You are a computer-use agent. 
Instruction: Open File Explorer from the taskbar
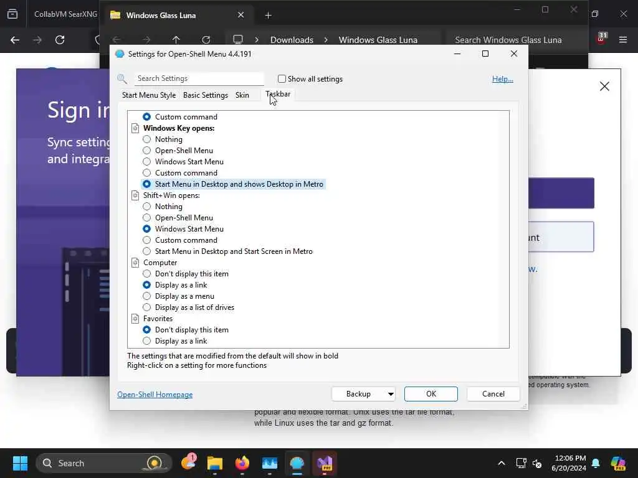(x=214, y=463)
